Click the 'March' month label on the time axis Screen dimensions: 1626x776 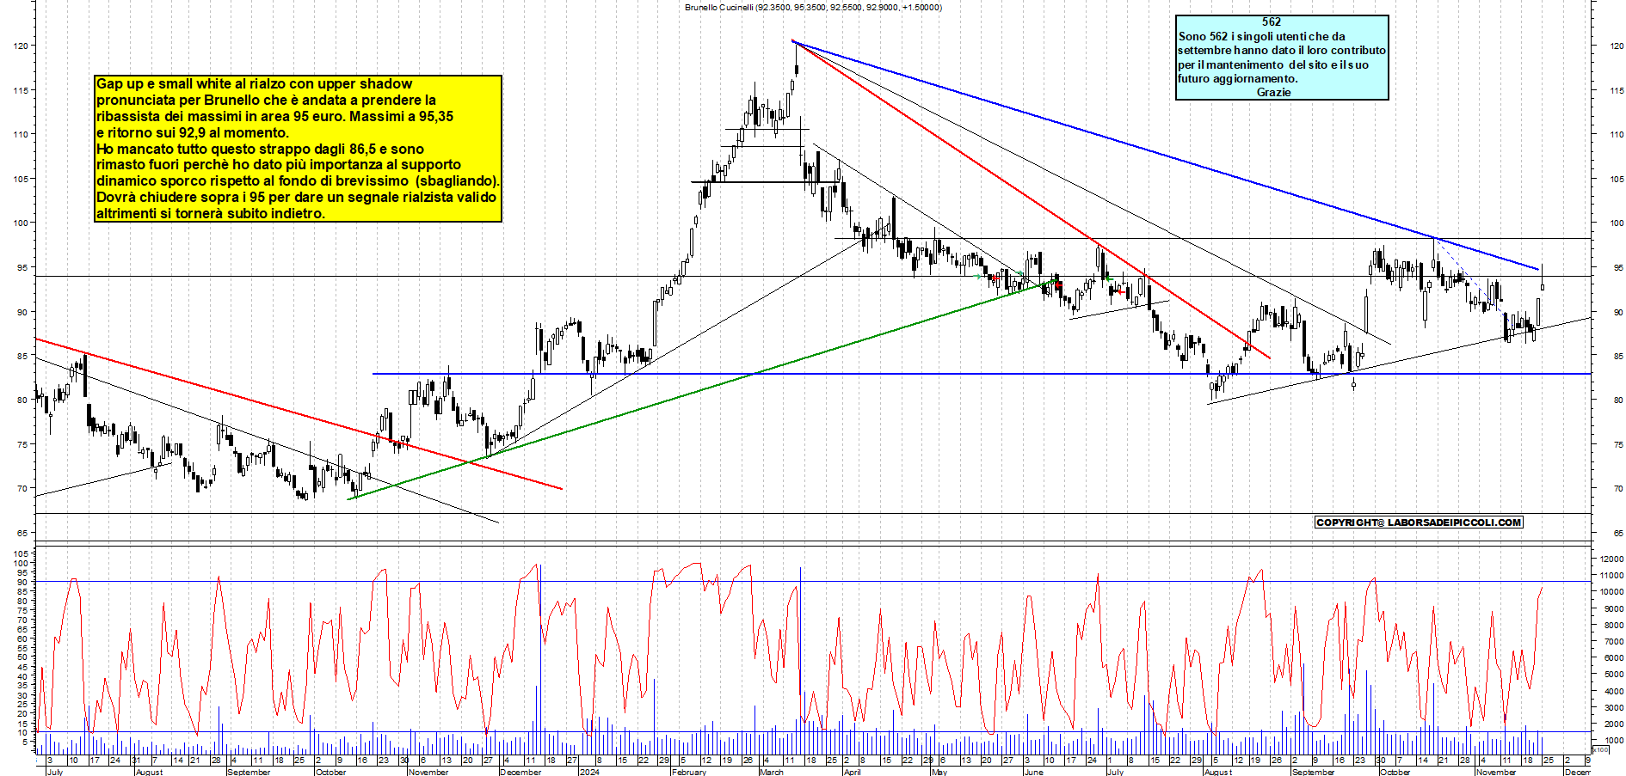[x=772, y=772]
